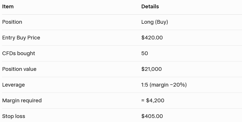Click the 'Details' column header
The image size is (242, 122).
pyautogui.click(x=150, y=7)
